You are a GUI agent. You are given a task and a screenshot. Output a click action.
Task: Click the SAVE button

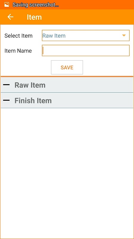coord(67,68)
